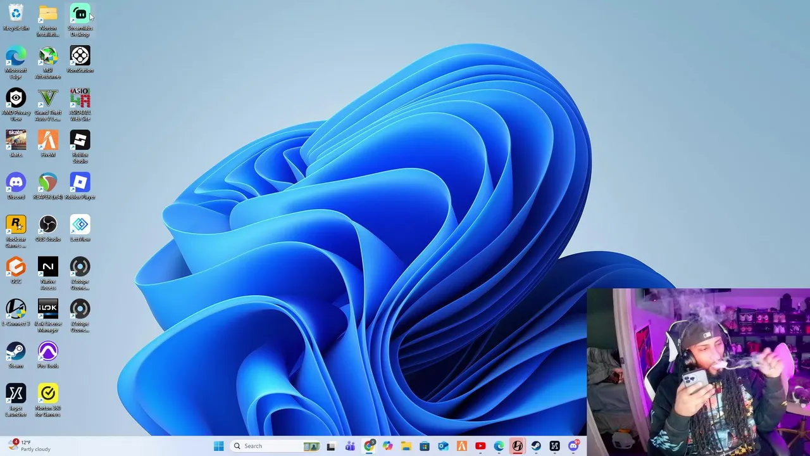Switch to Jagex Launcher in the taskbar
Screen dimensions: 810x456
pos(554,446)
